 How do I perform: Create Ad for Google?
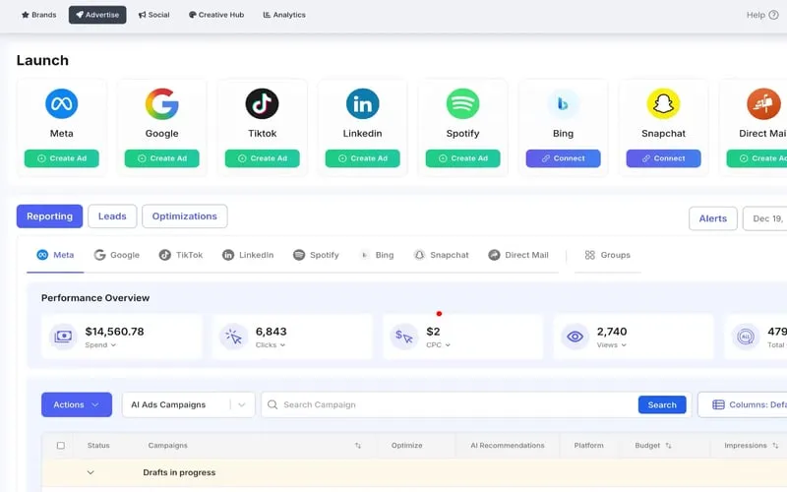pos(161,158)
